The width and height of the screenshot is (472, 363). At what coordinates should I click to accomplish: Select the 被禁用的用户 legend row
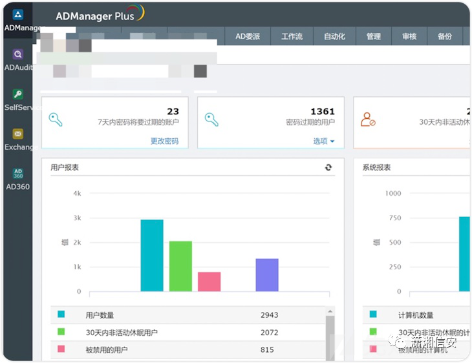[x=188, y=350]
